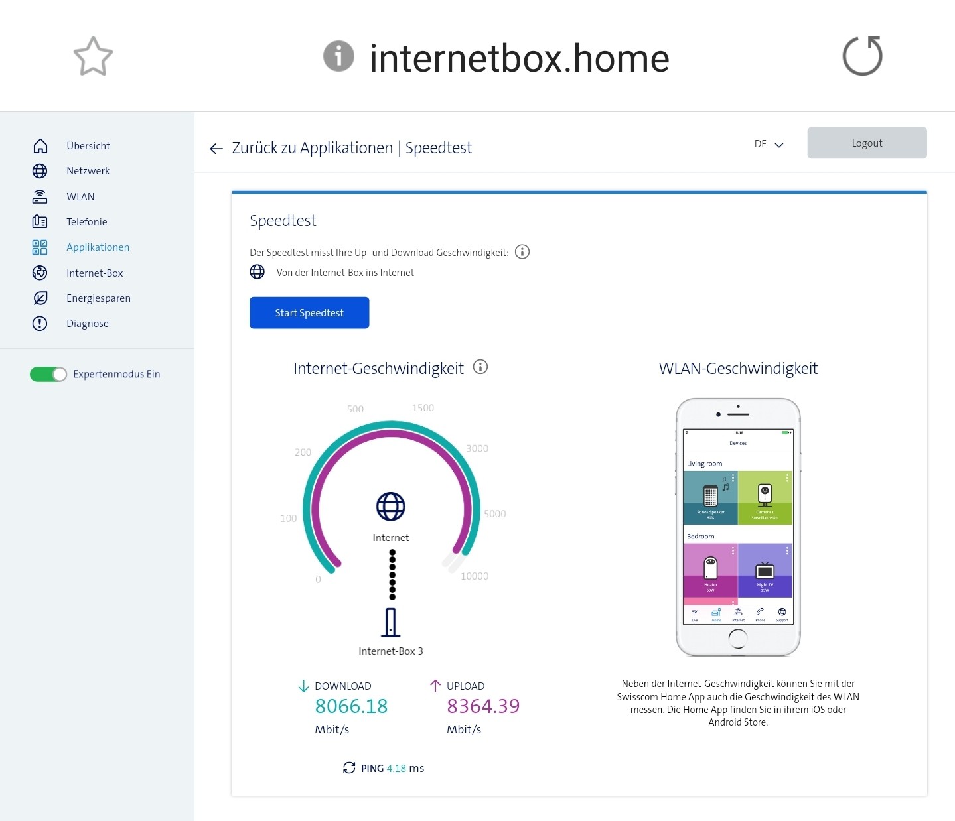Open the Netzwerk menu item
This screenshot has height=821, width=955.
[88, 171]
